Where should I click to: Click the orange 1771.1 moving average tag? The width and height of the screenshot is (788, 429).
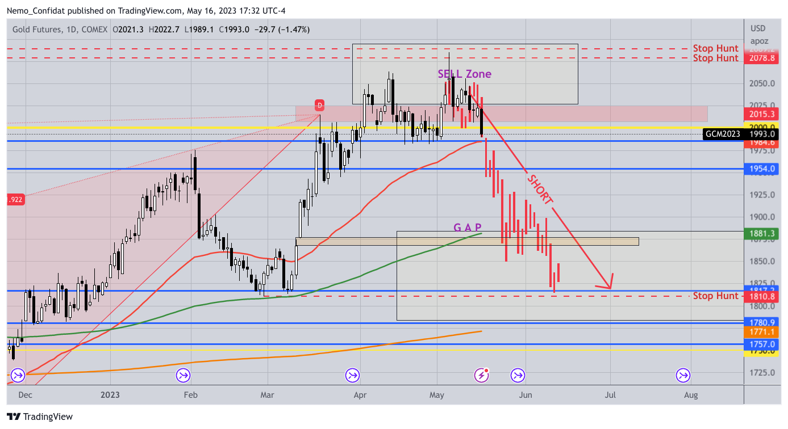(761, 332)
